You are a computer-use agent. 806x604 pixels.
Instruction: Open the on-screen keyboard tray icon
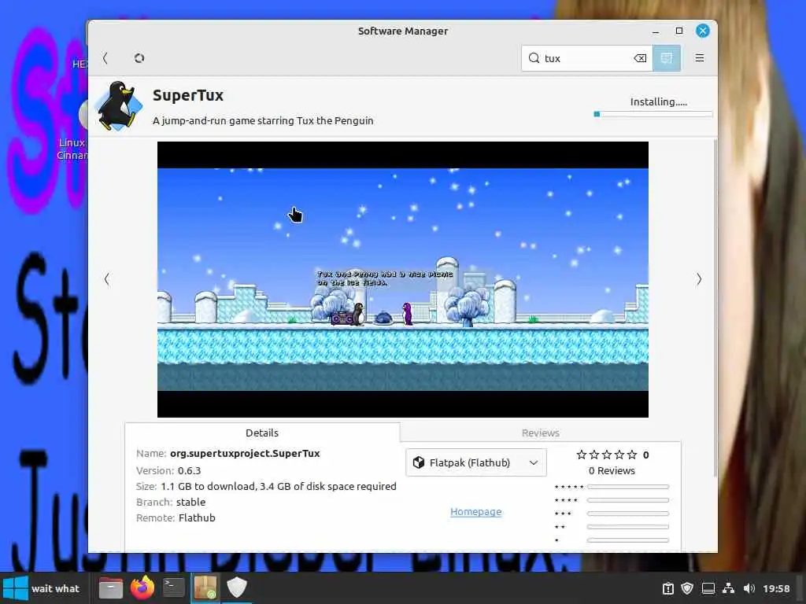(708, 588)
